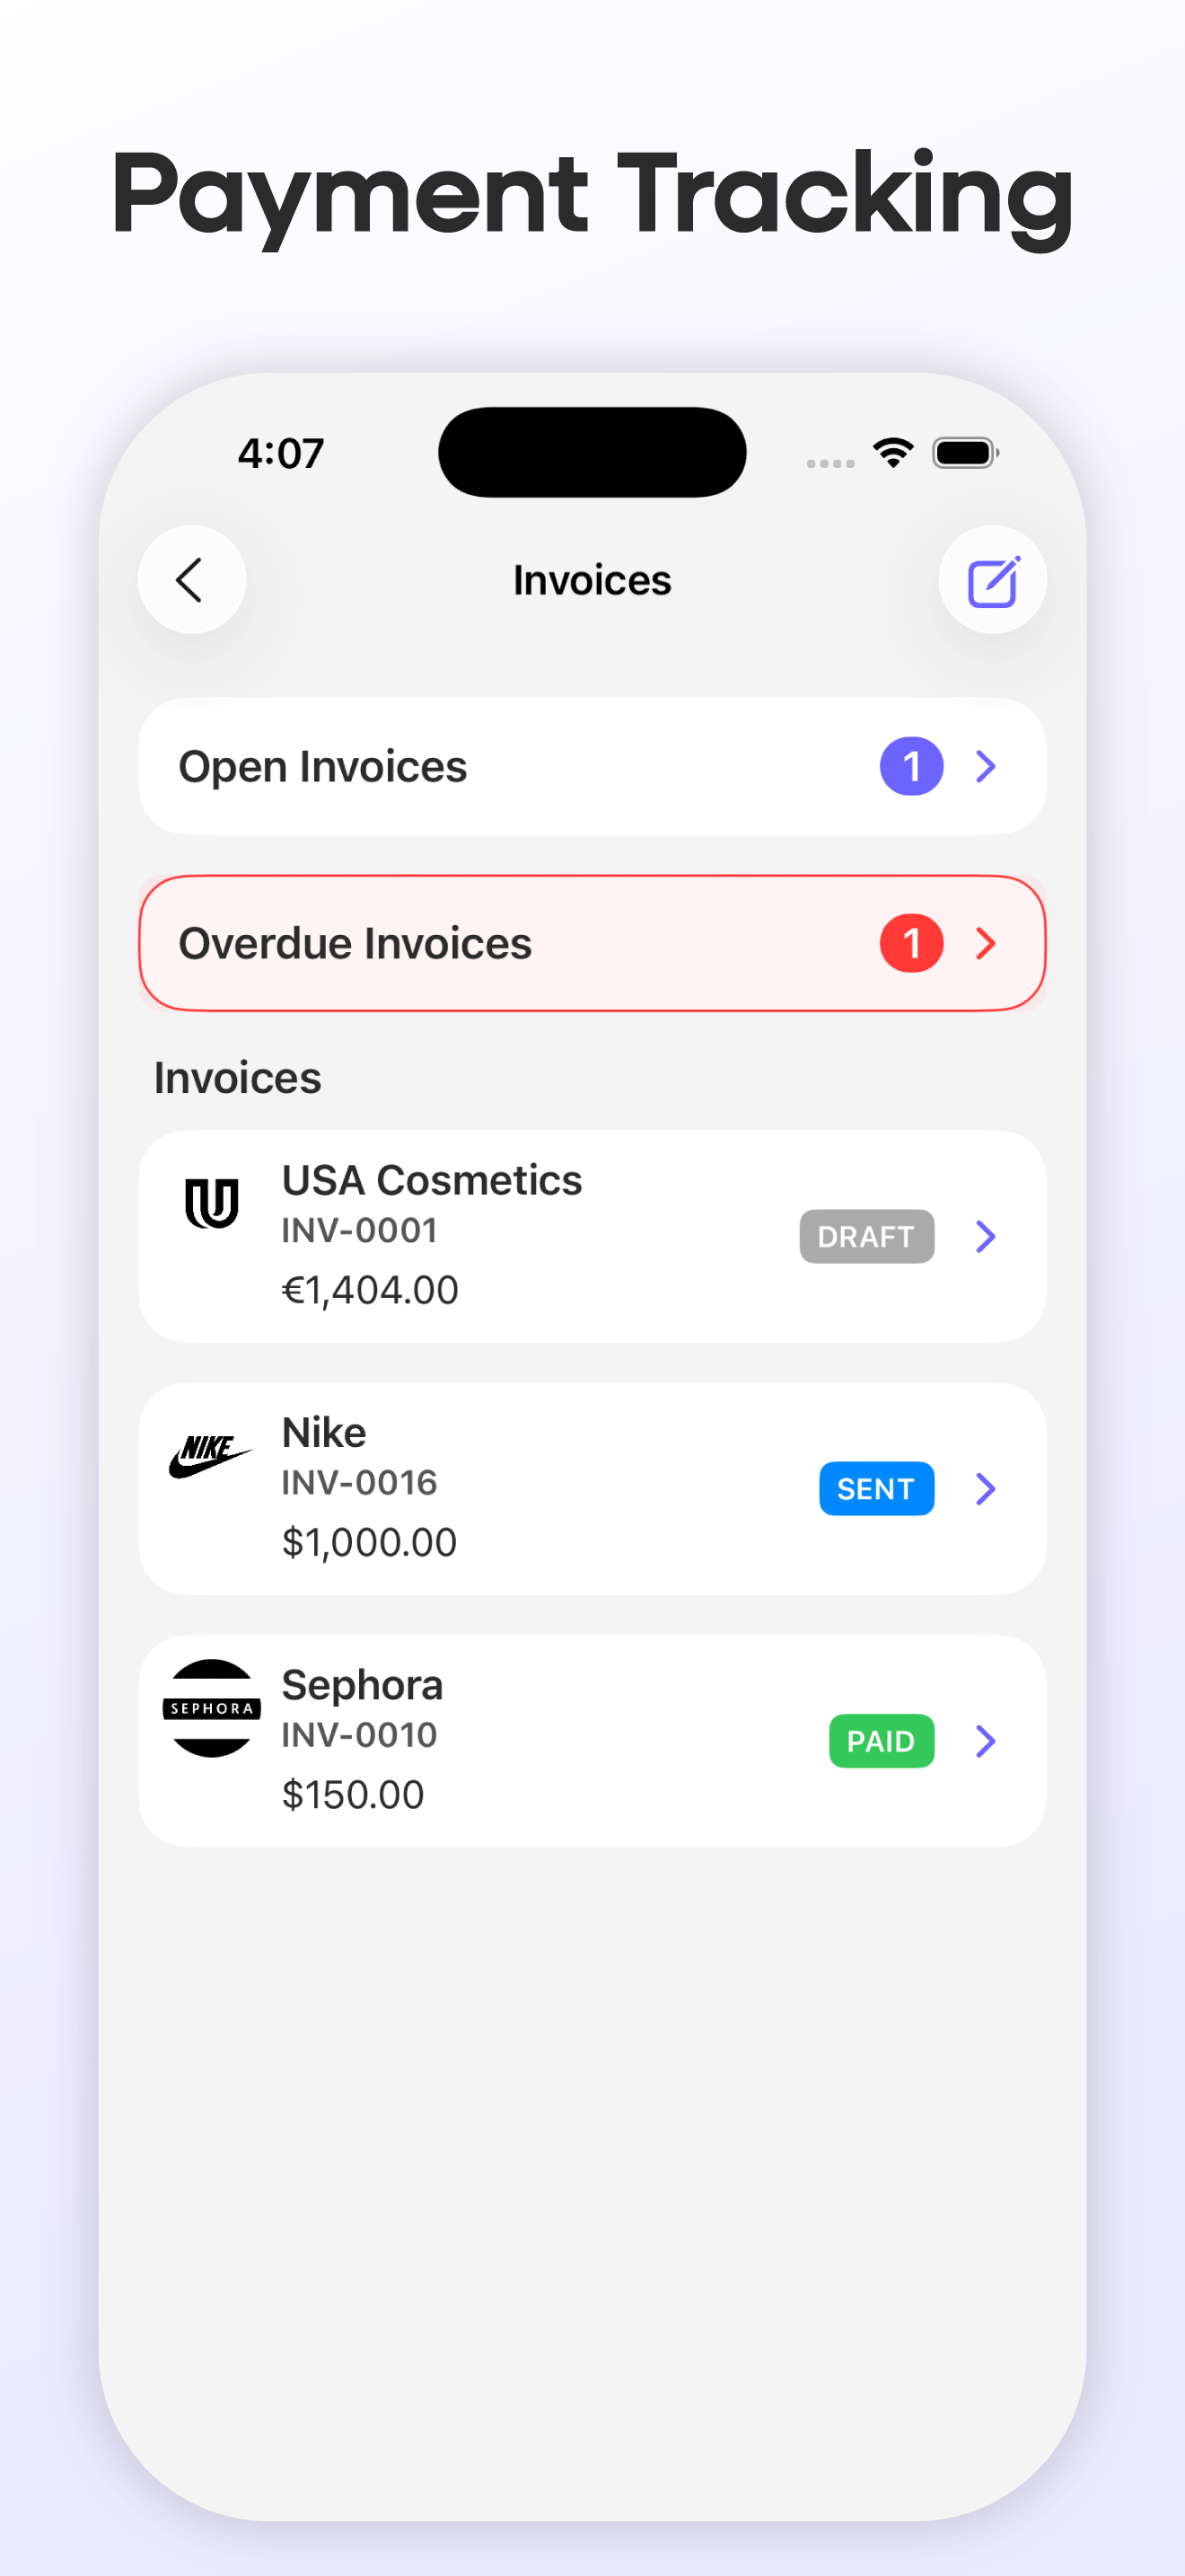Tap the SENT status tag

(x=876, y=1489)
